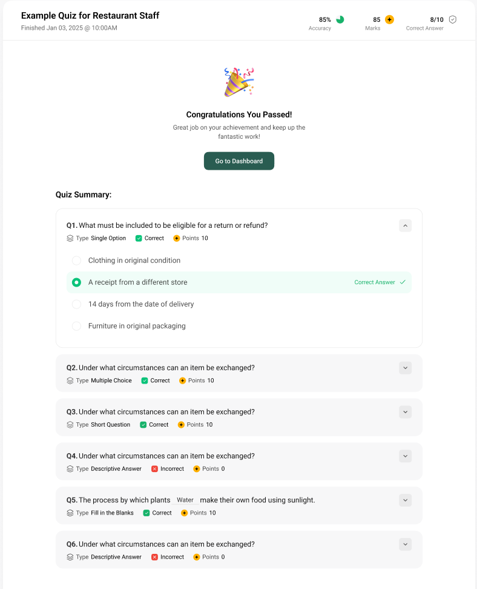The height and width of the screenshot is (589, 477).
Task: Select "A receipt from a different store" radio
Action: [76, 282]
